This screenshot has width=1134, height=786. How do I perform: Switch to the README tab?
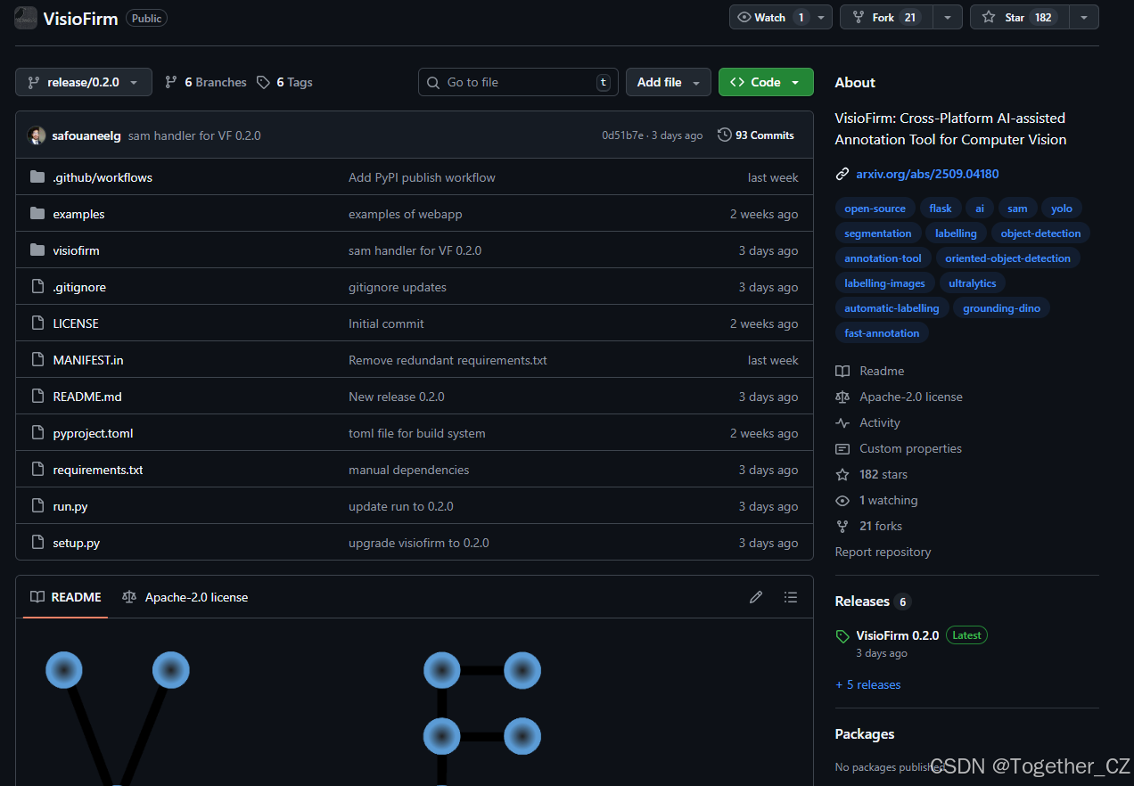coord(66,597)
